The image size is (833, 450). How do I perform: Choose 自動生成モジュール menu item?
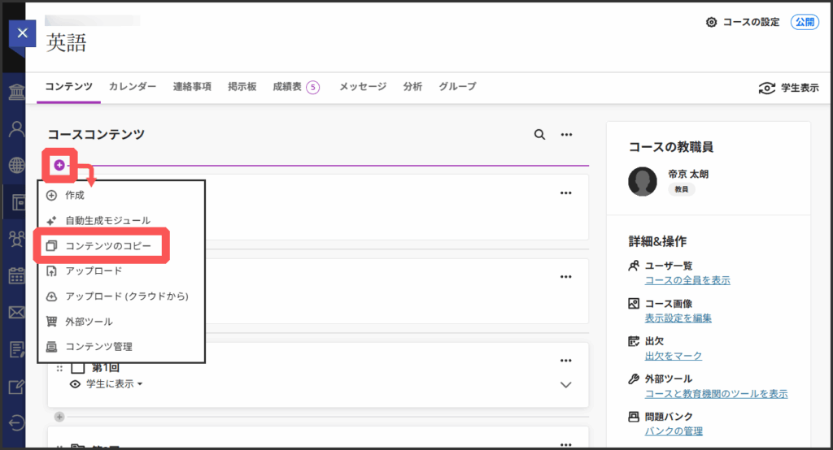point(107,220)
